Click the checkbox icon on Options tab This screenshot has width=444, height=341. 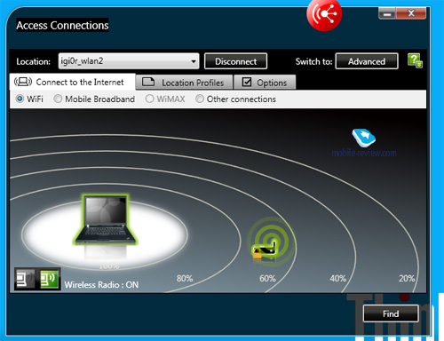click(247, 82)
